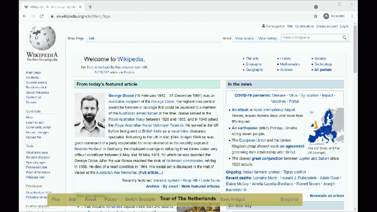This screenshot has width=377, height=212.
Task: Click the Wikipedia globe logo
Action: pyautogui.click(x=42, y=38)
